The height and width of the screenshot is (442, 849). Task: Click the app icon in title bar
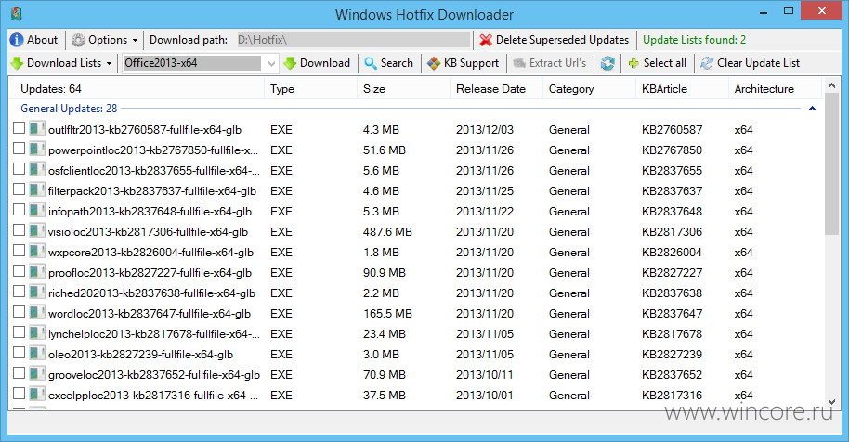17,13
